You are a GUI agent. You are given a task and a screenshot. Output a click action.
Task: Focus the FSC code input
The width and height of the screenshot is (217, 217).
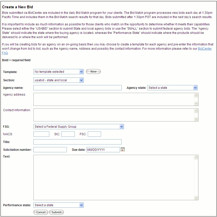[x=94, y=134]
